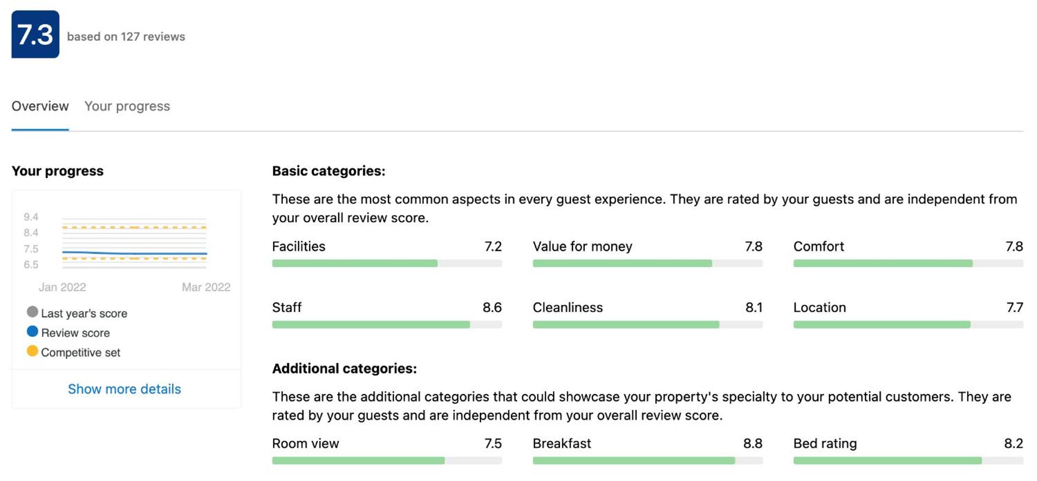Click the 7.3 review score badge
This screenshot has width=1037, height=481.
tap(35, 34)
